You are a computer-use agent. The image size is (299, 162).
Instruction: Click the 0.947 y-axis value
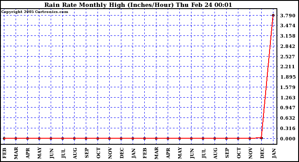click(288, 108)
